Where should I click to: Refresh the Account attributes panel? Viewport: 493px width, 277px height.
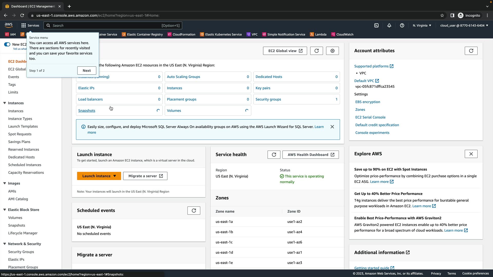coord(471,51)
